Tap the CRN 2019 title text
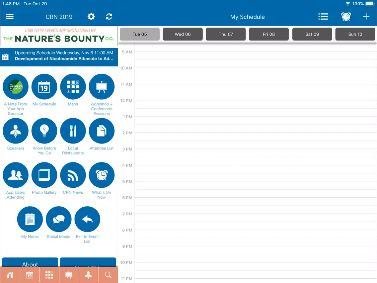The height and width of the screenshot is (283, 377). point(59,17)
